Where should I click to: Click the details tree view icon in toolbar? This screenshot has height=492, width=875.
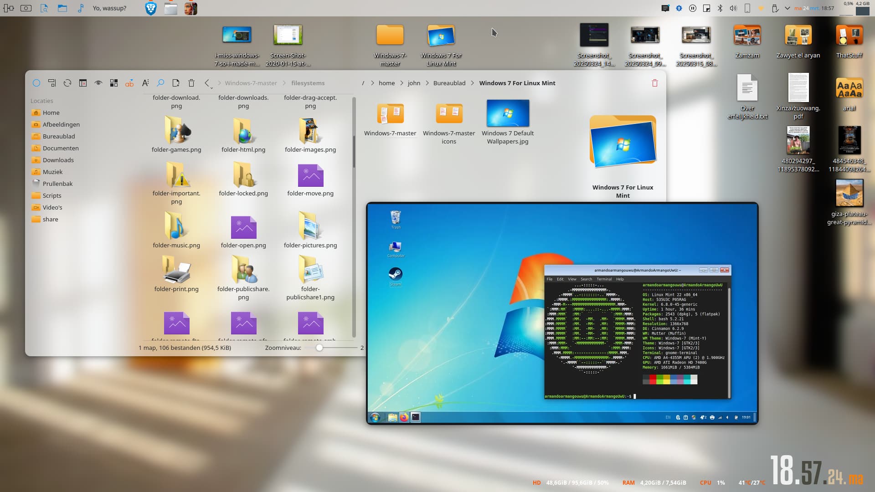click(x=52, y=83)
